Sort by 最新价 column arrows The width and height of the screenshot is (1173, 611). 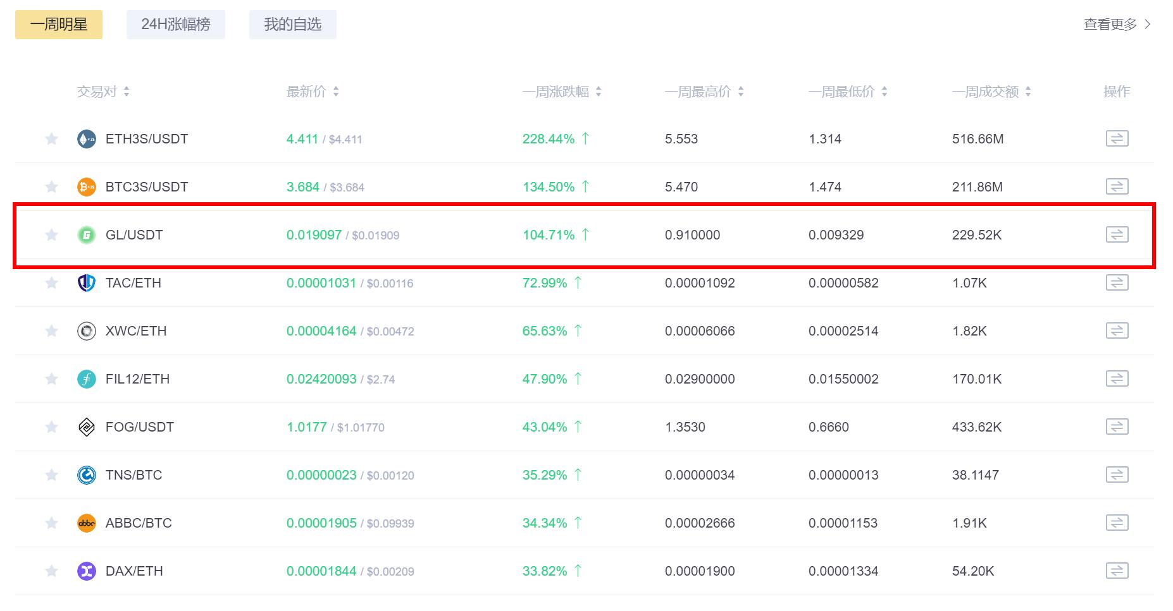point(336,92)
